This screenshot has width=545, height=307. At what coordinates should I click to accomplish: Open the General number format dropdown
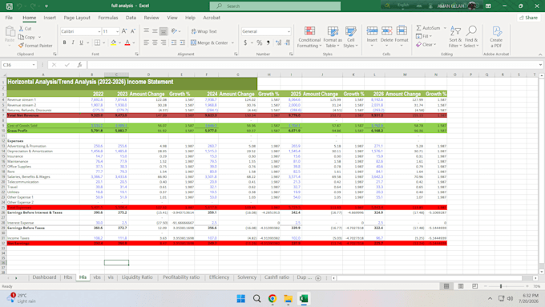pos(289,31)
